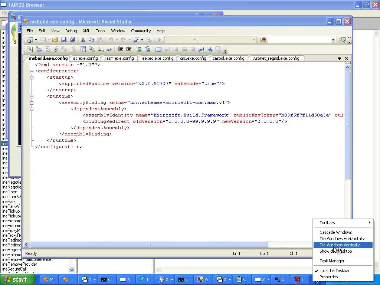
Task: Click the Display Object Member List icon
Action: 83,49
